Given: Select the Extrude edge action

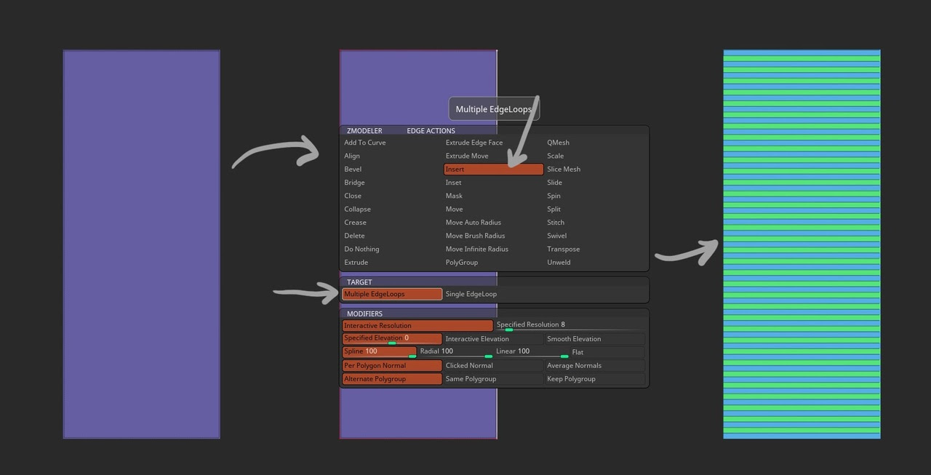Looking at the screenshot, I should (x=356, y=263).
